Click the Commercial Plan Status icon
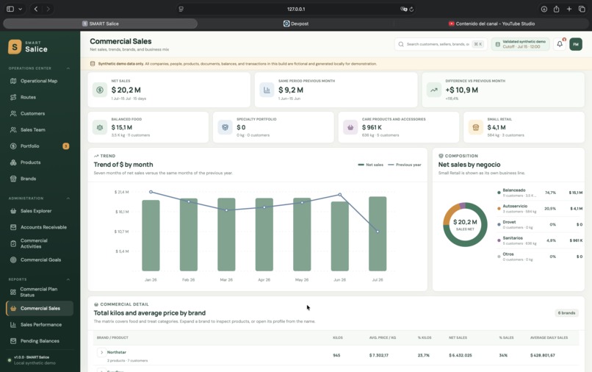This screenshot has width=592, height=372. 13,292
